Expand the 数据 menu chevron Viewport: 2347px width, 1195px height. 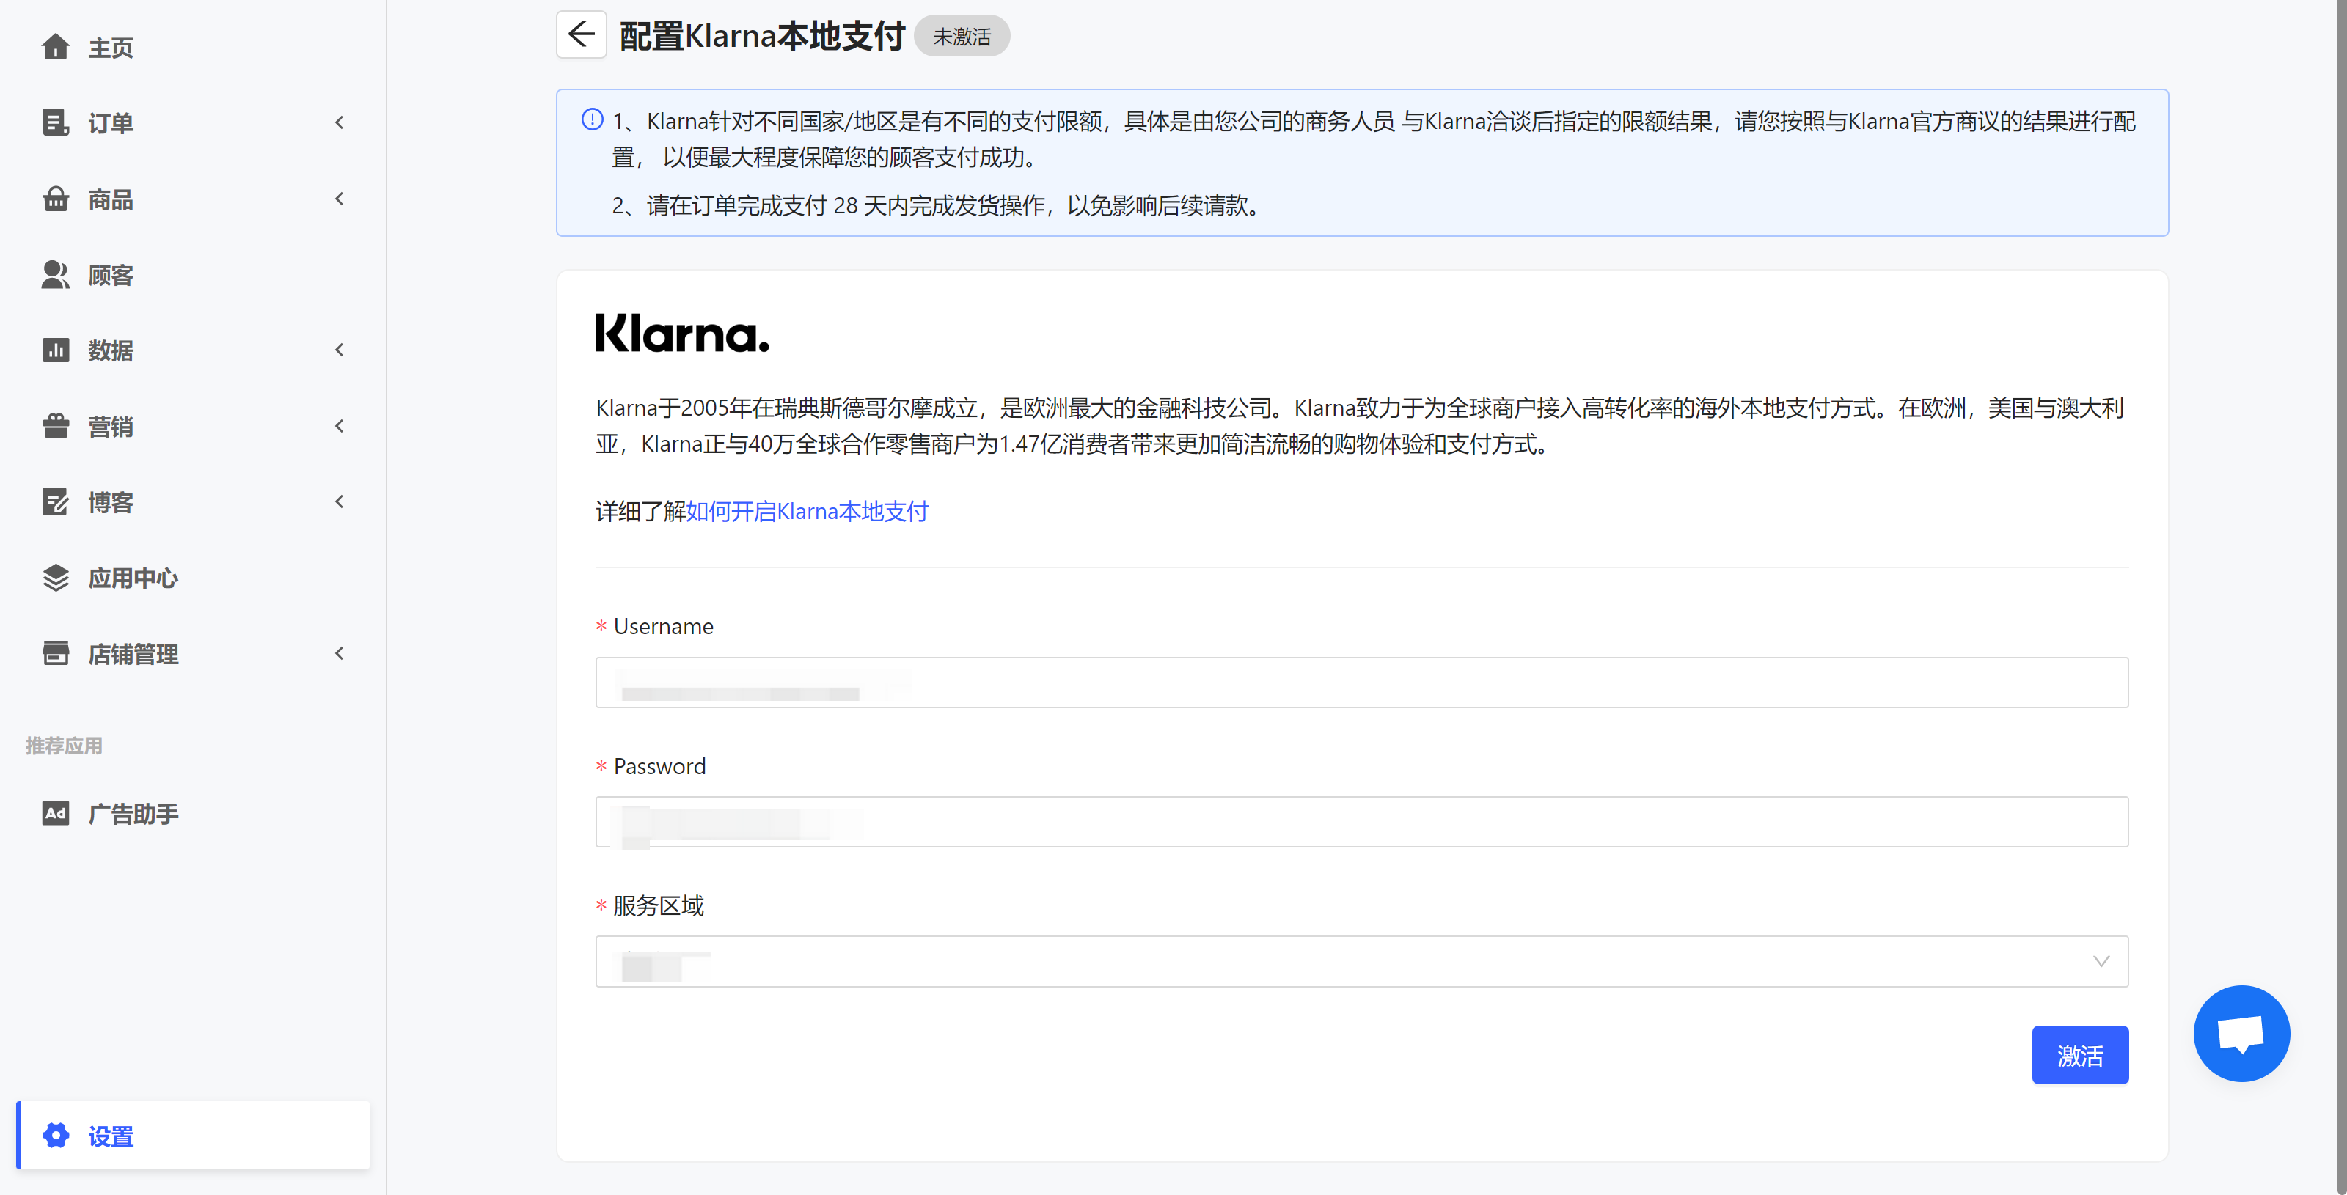pyautogui.click(x=340, y=350)
